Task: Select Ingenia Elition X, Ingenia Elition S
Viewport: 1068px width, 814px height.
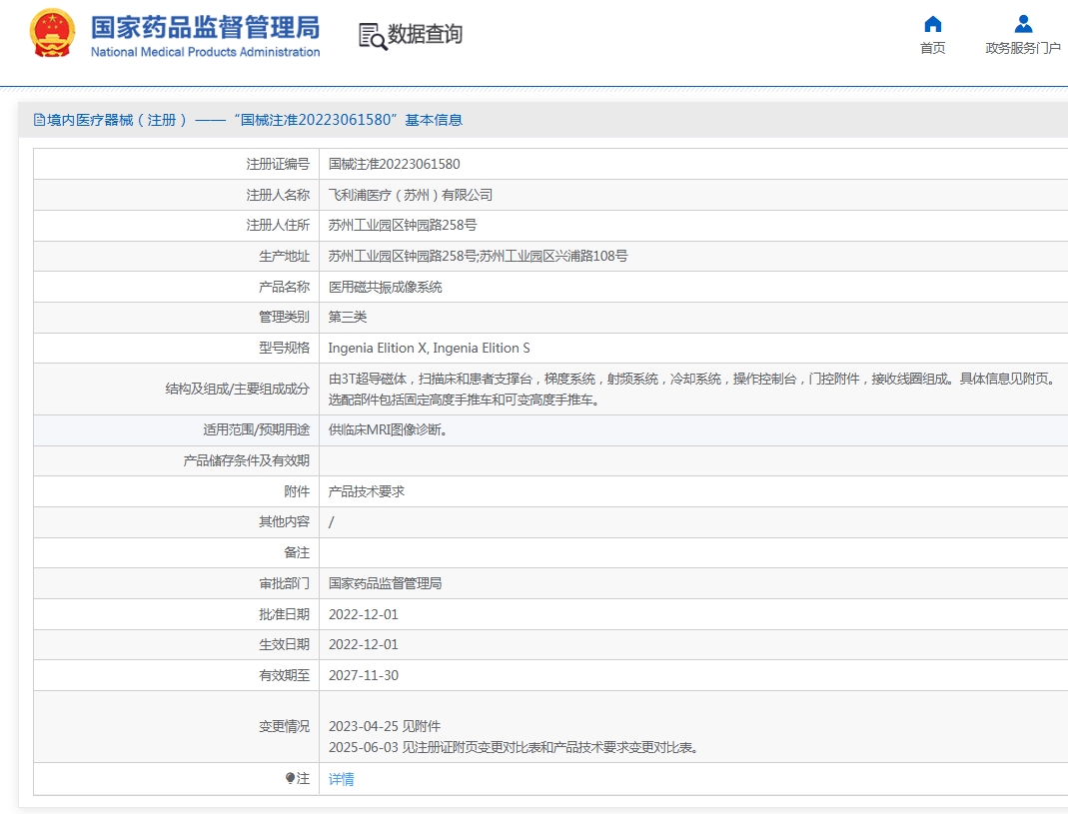Action: (x=430, y=349)
